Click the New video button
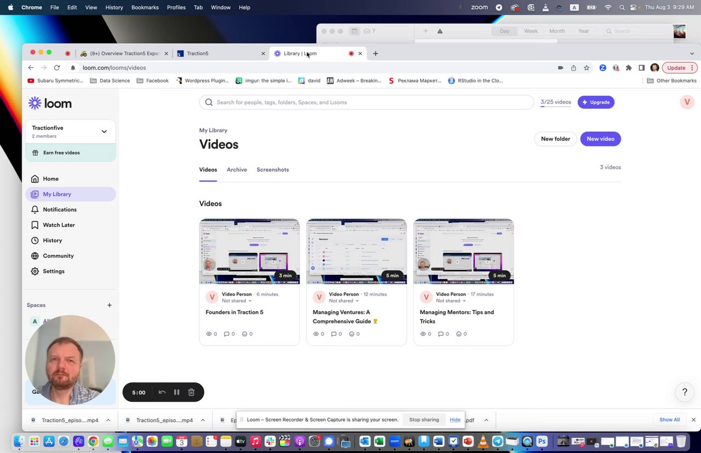The height and width of the screenshot is (453, 701). click(600, 139)
